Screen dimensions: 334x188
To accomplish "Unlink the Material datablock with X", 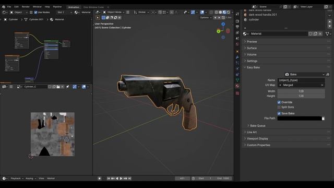I will click(x=320, y=33).
